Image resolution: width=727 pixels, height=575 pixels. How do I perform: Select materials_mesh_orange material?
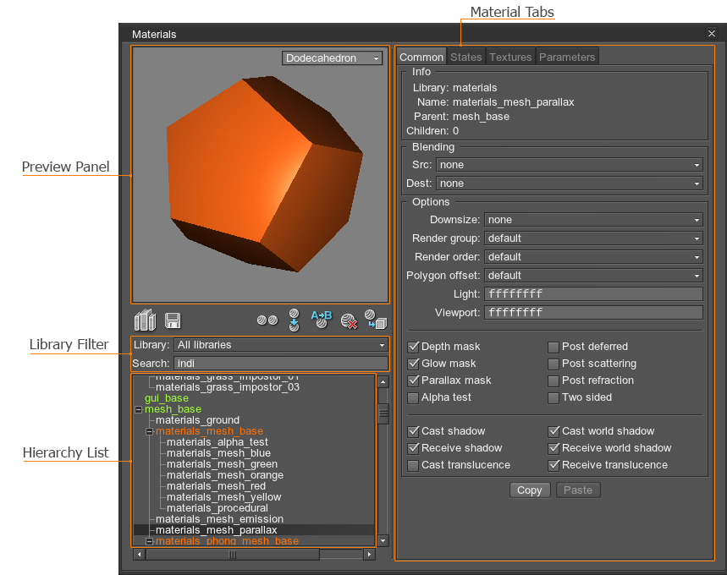225,475
